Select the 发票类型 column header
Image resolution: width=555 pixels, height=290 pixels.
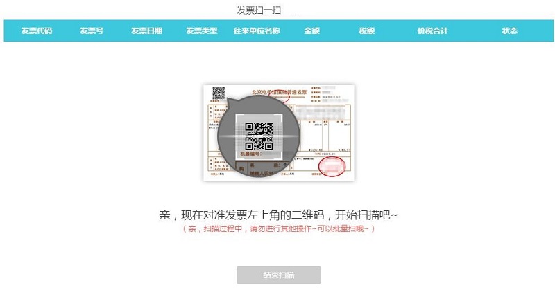pyautogui.click(x=202, y=30)
